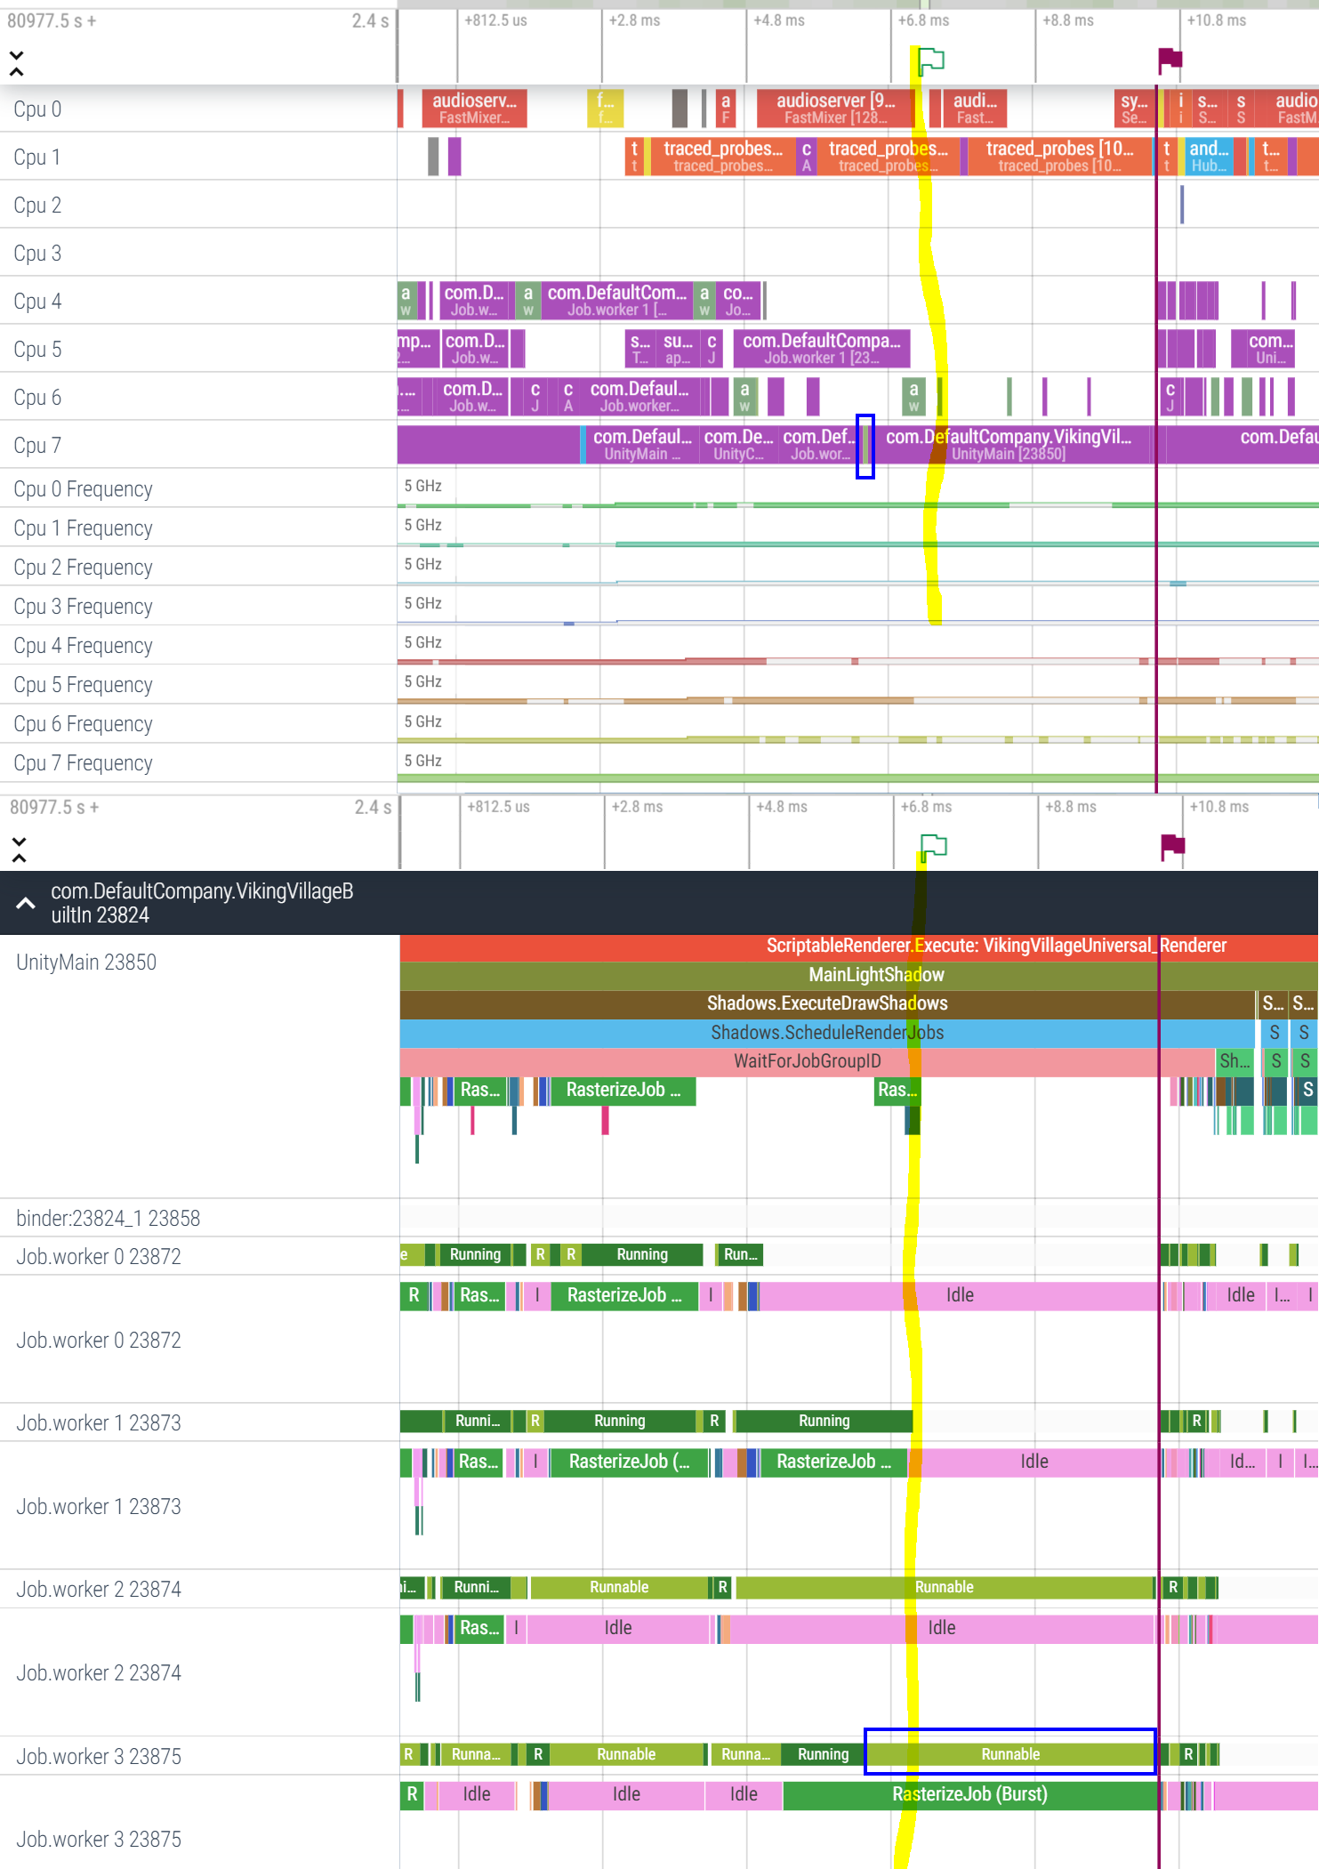Select the traced_probes [10… slice on Cpu 1
This screenshot has width=1319, height=1869.
coord(1058,157)
